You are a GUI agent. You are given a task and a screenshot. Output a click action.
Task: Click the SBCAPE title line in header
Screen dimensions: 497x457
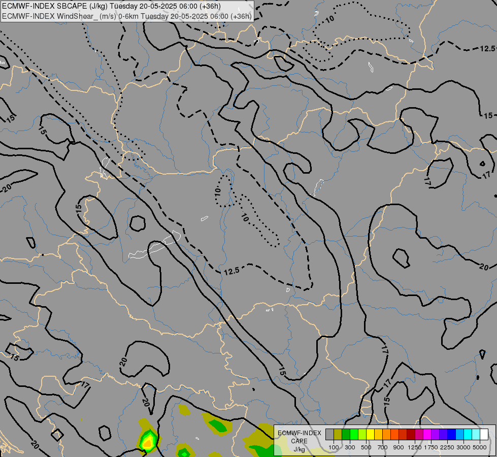(111, 6)
